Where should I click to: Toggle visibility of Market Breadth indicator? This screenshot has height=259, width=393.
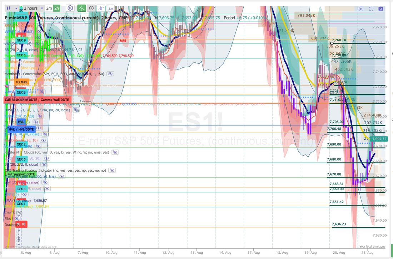coord(61,176)
